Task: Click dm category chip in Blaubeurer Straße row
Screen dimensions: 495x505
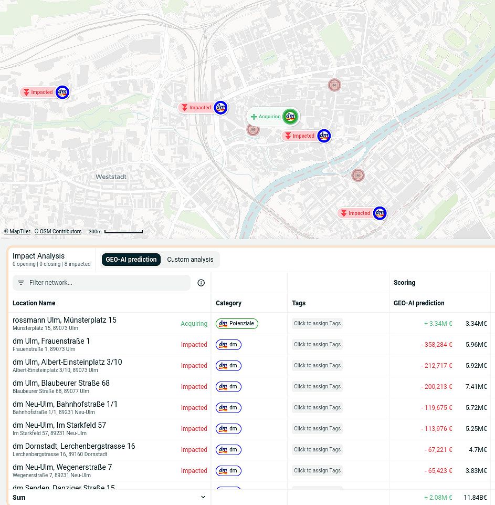Action: 228,386
